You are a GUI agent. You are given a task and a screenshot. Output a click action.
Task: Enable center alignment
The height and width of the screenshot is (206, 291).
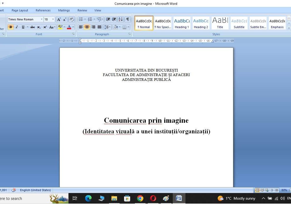pyautogui.click(x=87, y=27)
